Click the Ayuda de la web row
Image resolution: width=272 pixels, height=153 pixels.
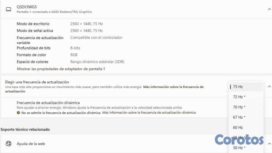(31, 144)
